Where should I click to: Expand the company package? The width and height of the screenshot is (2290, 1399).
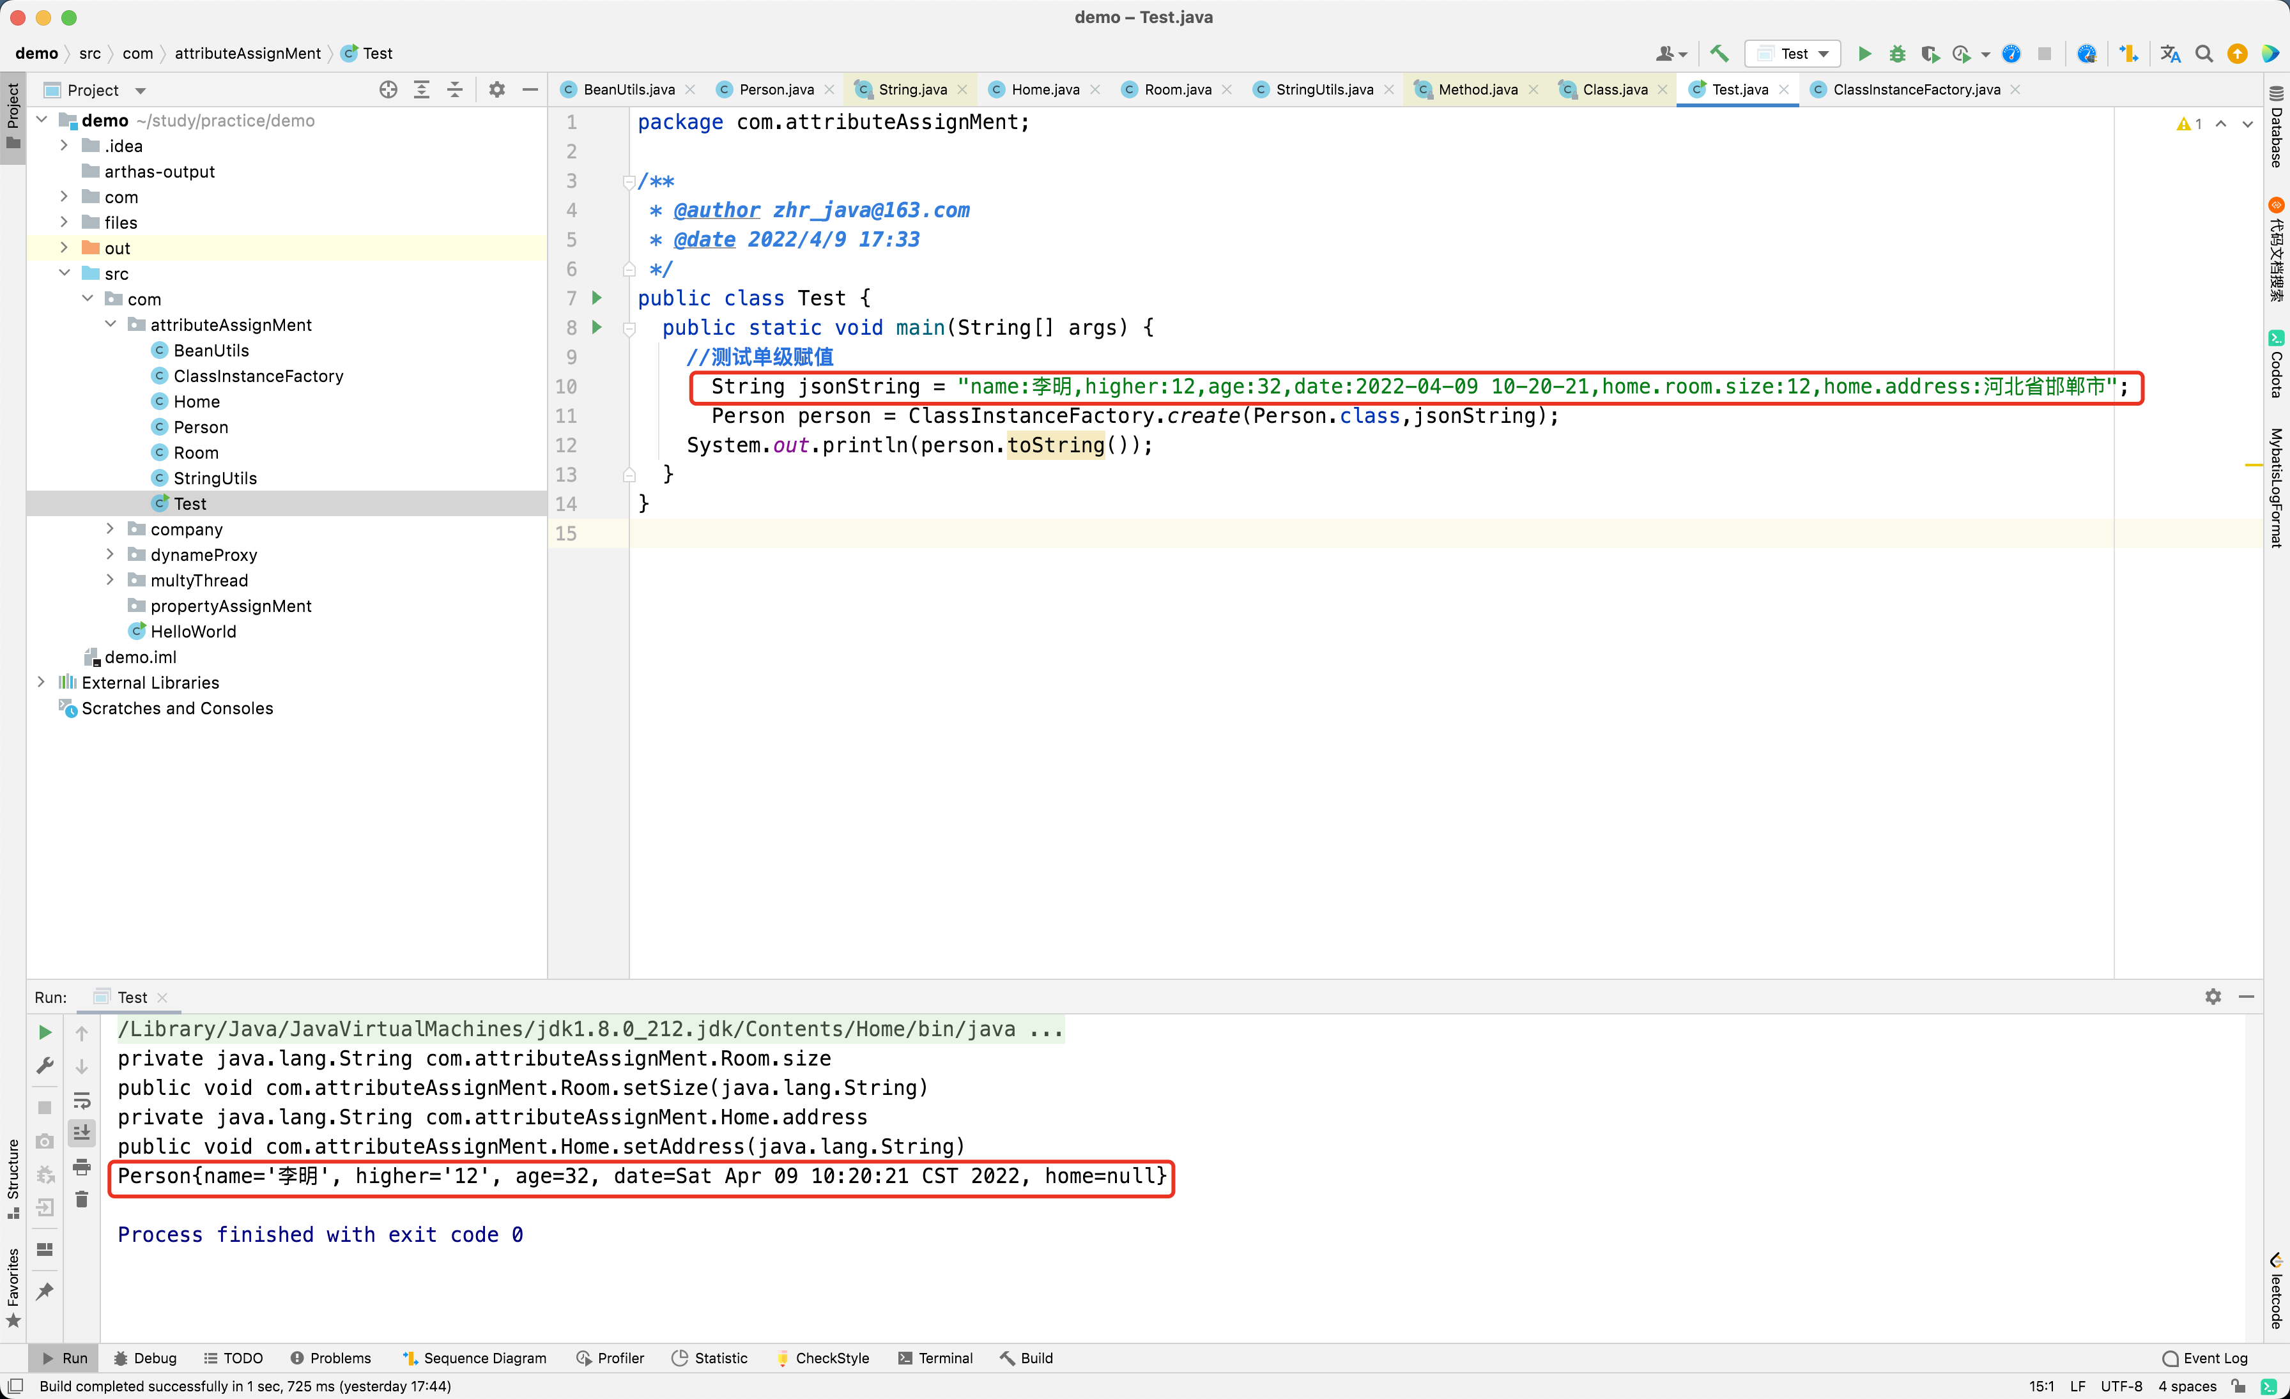pyautogui.click(x=111, y=528)
